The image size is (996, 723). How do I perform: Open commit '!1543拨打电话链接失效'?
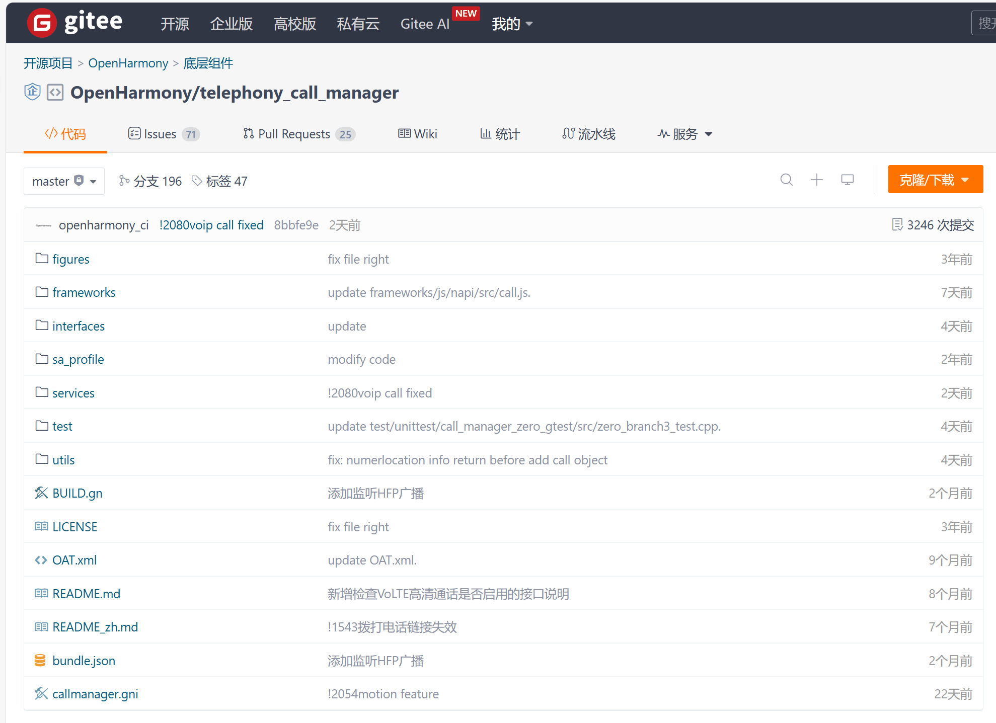[x=392, y=627]
